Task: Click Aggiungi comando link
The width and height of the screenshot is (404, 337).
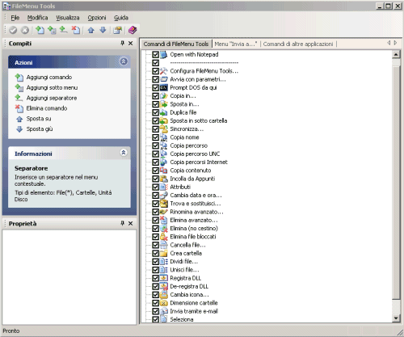Action: coord(49,78)
